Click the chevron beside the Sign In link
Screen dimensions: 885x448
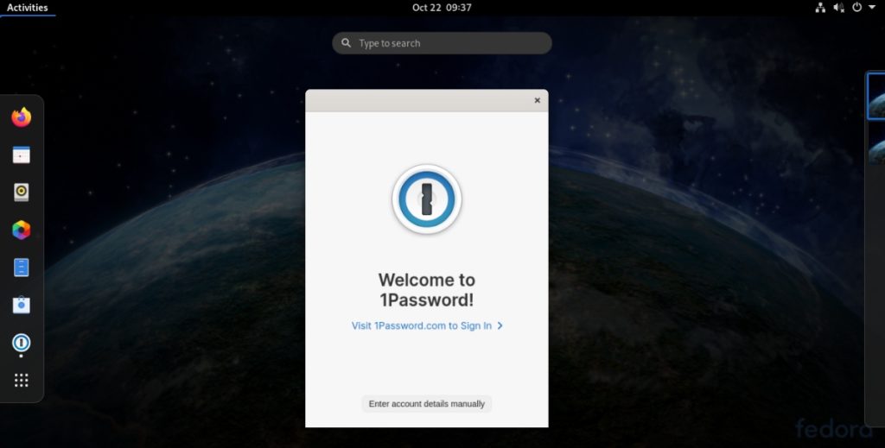tap(500, 325)
